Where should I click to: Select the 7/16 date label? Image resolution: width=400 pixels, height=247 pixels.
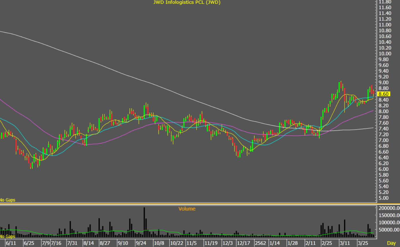pyautogui.click(x=56, y=243)
